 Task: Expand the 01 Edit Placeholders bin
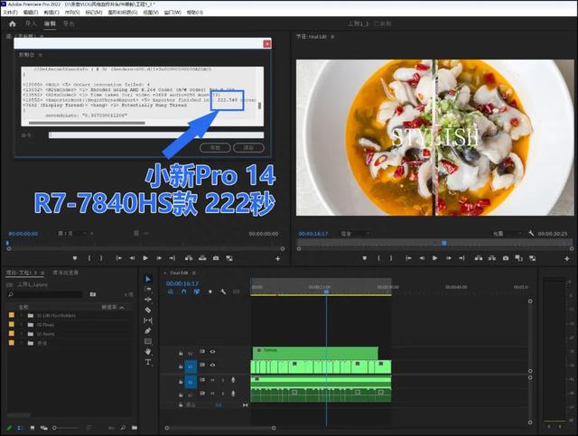pos(21,315)
